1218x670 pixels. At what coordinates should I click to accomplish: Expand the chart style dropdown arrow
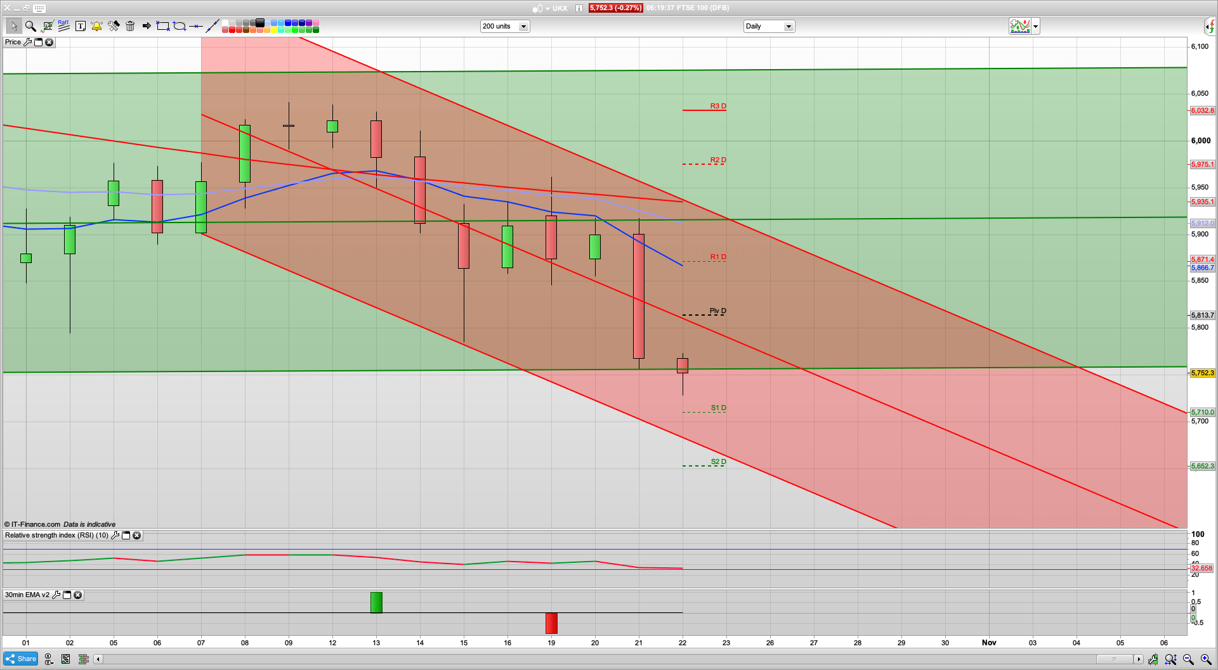[x=1035, y=26]
